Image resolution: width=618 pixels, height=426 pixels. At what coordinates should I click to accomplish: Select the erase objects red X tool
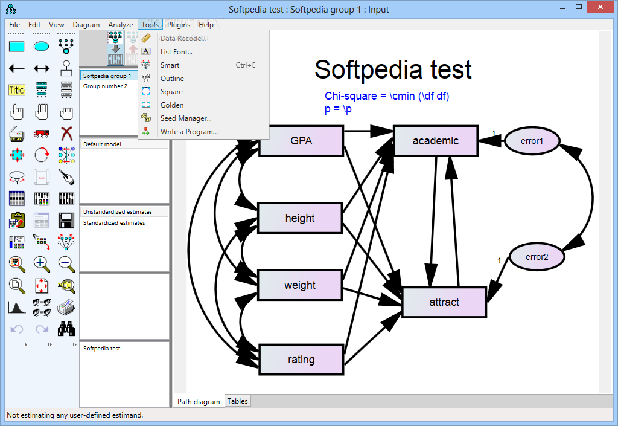pos(66,134)
